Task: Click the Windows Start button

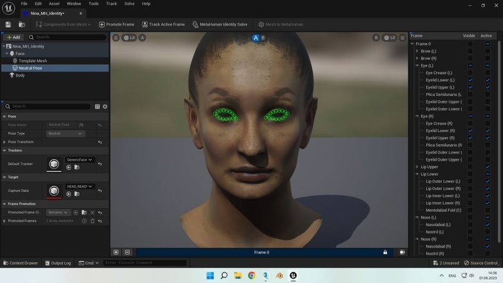Action: [x=210, y=276]
